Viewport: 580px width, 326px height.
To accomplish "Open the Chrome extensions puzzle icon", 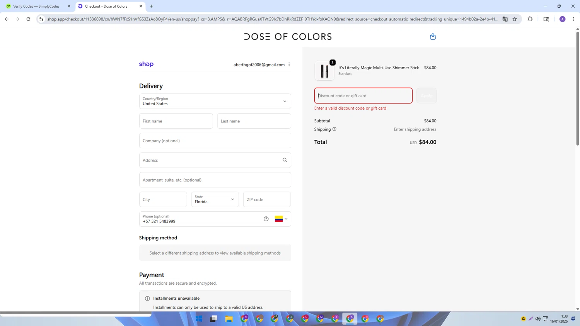I will point(530,19).
